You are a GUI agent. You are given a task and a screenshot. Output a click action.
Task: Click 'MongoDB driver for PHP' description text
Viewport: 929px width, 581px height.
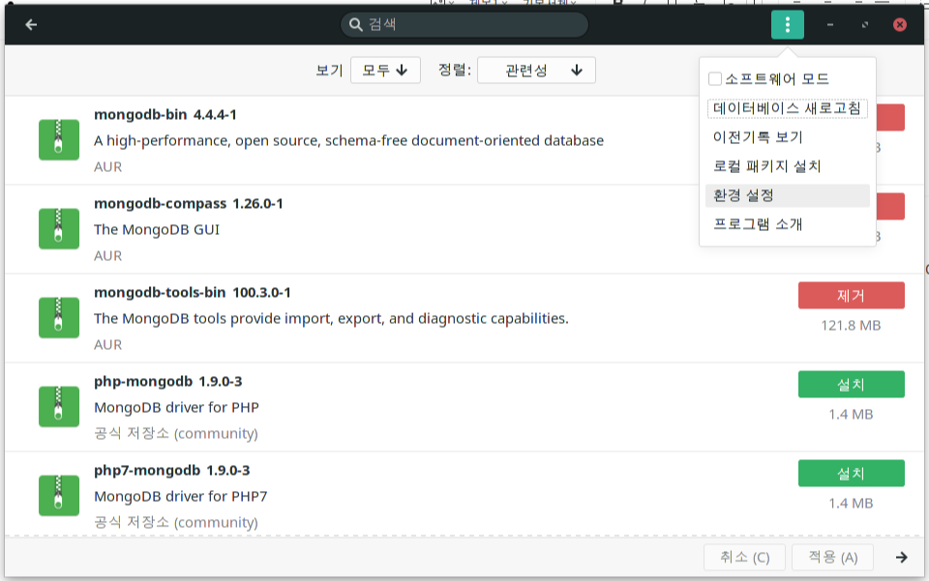(x=176, y=408)
